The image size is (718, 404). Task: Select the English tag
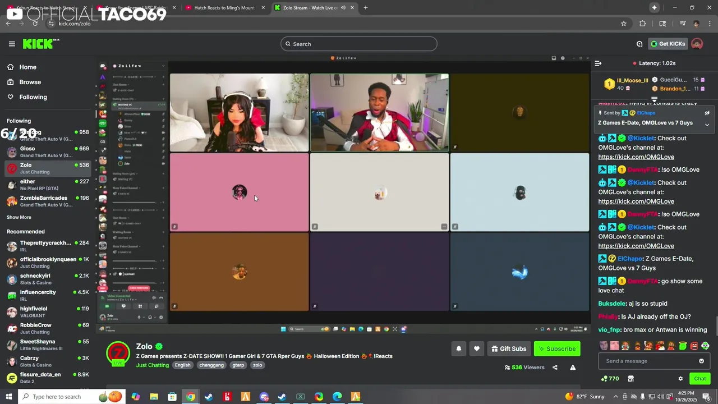tap(182, 365)
